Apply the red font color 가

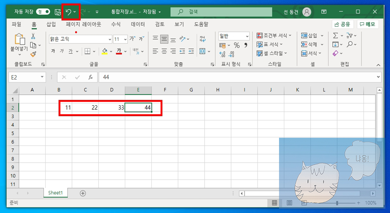tap(119, 51)
